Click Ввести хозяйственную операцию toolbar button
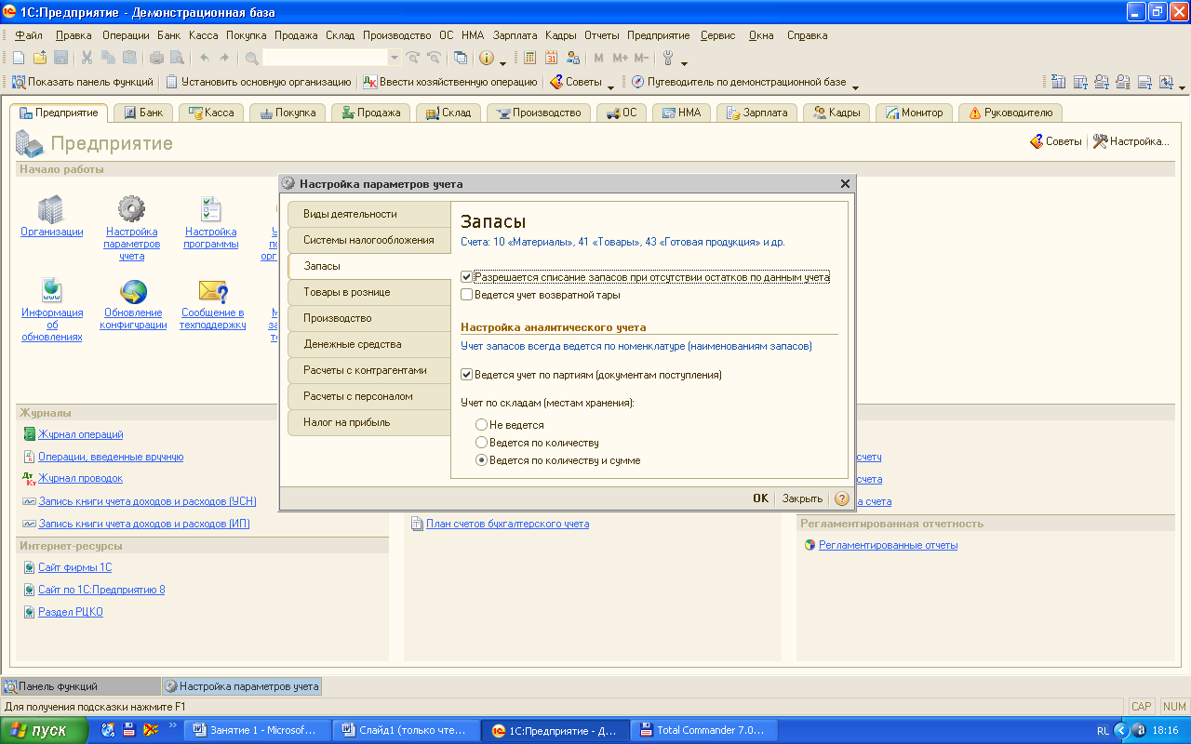 450,82
